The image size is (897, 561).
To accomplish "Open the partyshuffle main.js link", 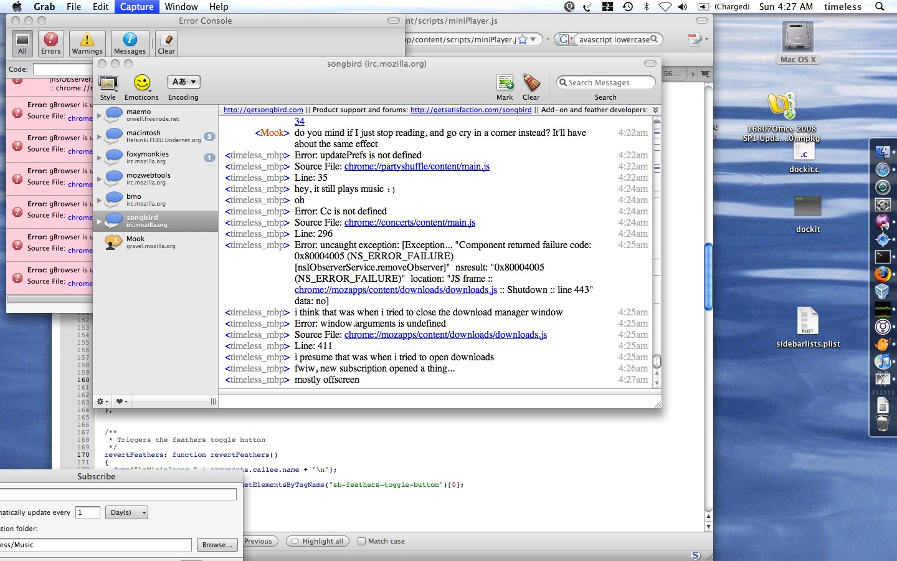I will (417, 166).
